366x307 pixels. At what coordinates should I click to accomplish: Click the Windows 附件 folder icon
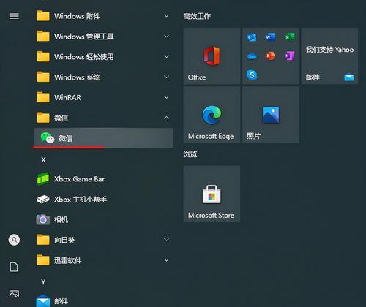pyautogui.click(x=43, y=16)
